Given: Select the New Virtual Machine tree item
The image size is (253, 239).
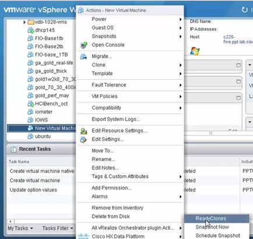Looking at the screenshot, I should [x=42, y=129].
